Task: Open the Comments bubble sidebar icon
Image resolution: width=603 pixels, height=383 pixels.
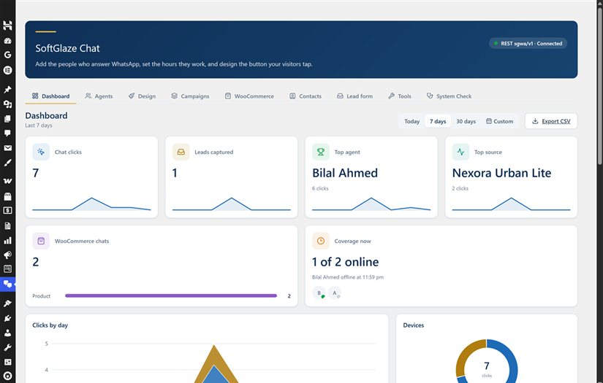Action: [7, 134]
